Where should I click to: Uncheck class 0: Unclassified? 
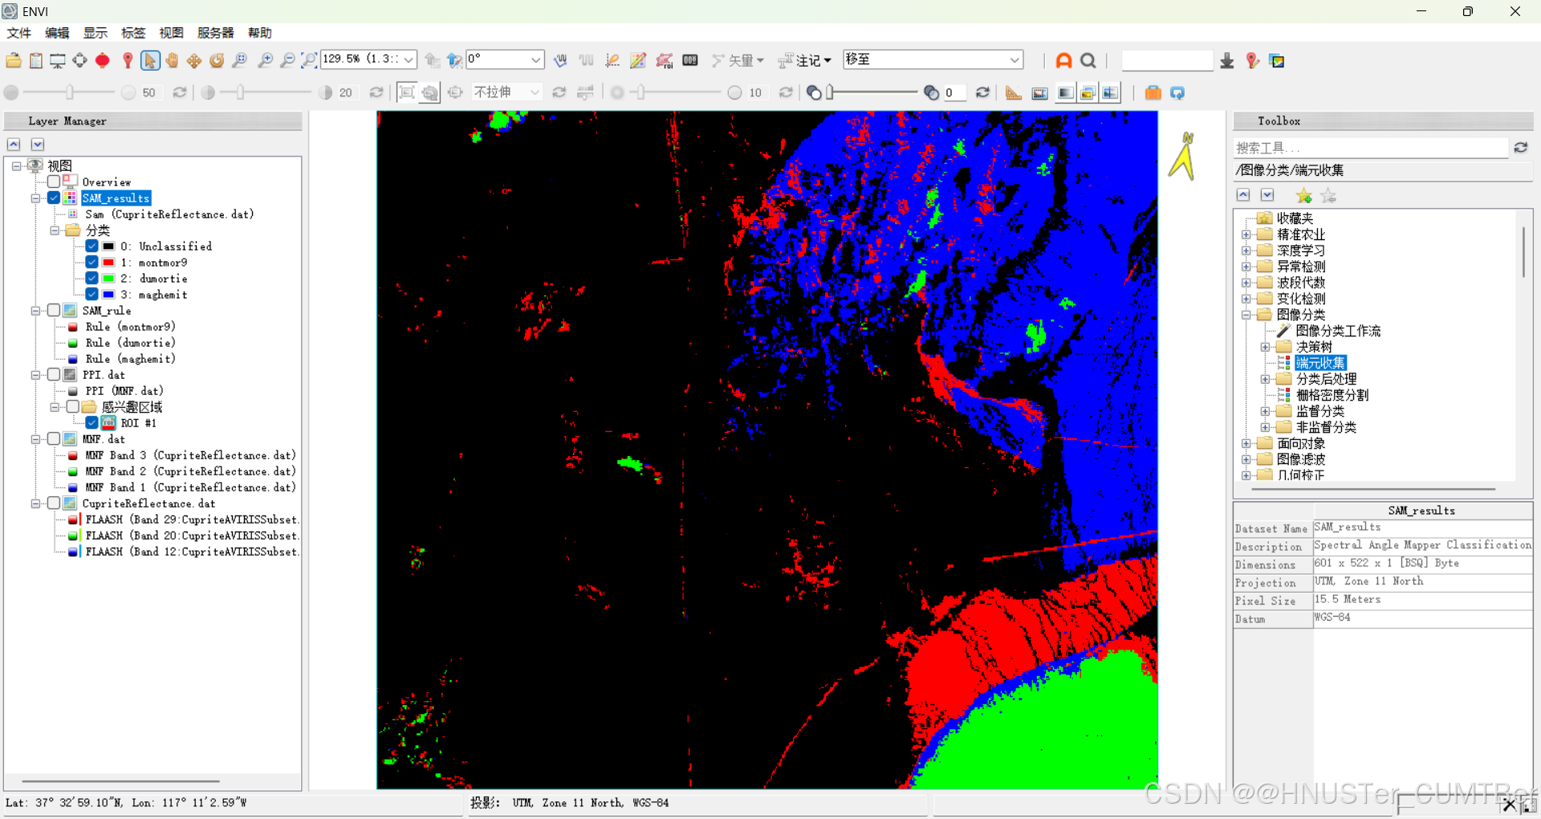[92, 246]
